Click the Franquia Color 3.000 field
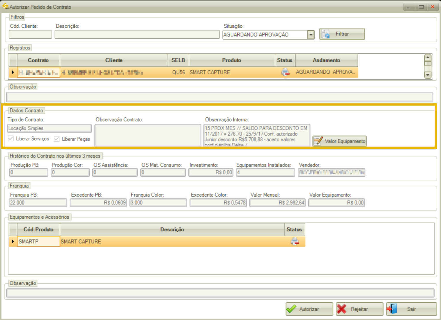441x320 pixels. pos(158,203)
